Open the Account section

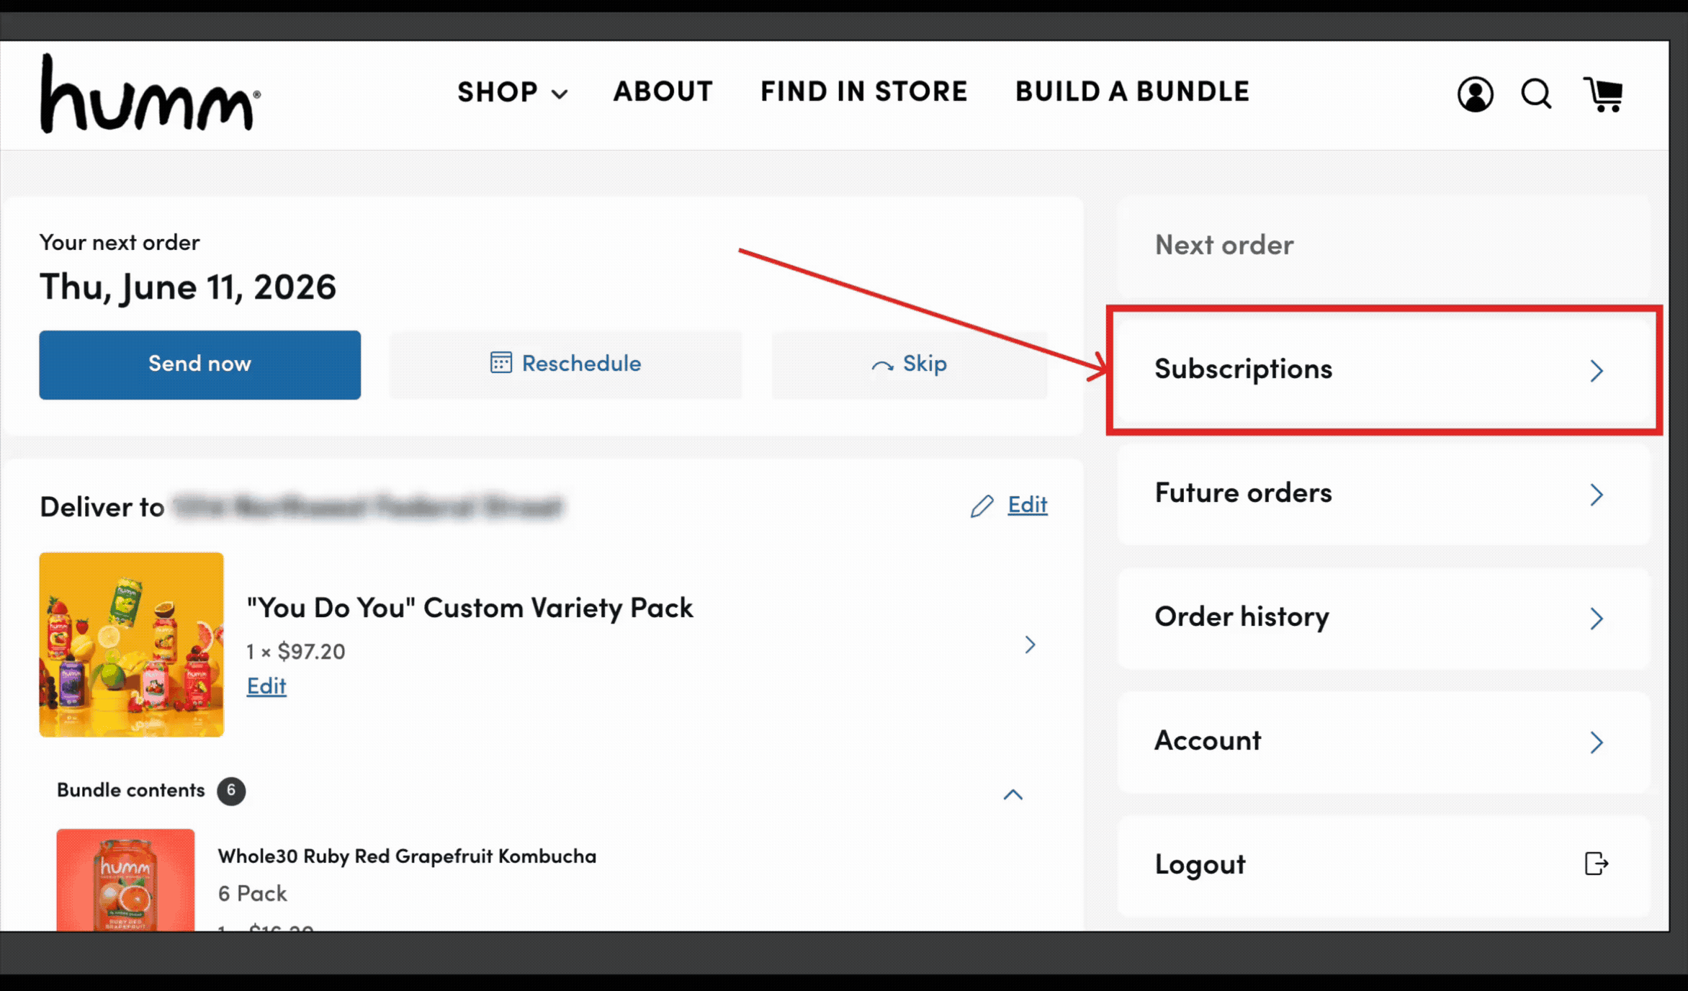(x=1383, y=741)
